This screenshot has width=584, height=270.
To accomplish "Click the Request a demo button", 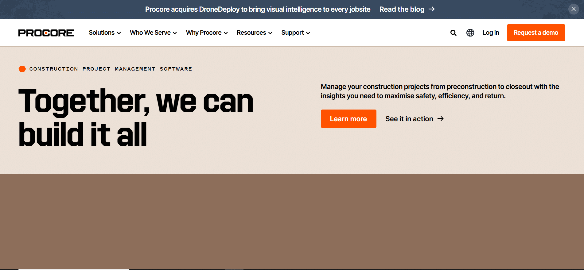I will coord(536,33).
